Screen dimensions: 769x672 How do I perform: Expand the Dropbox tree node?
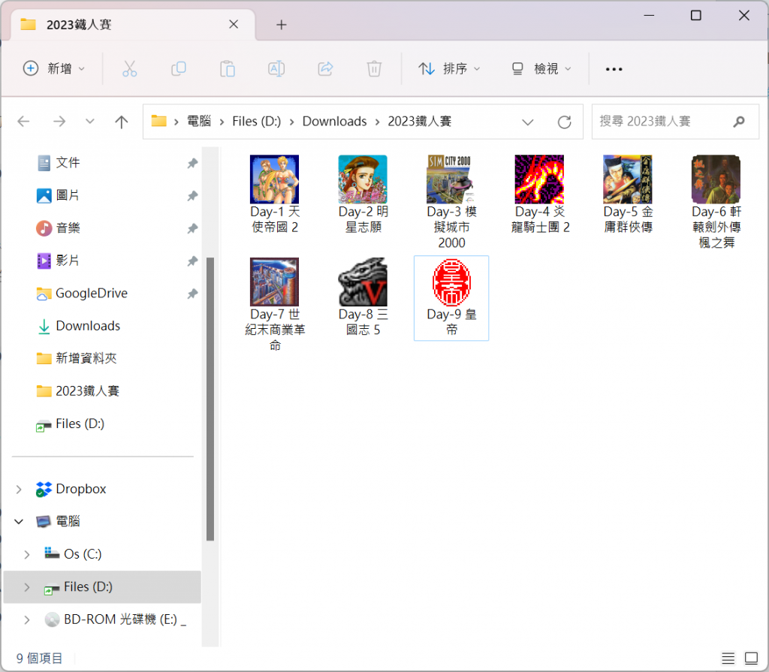(19, 489)
